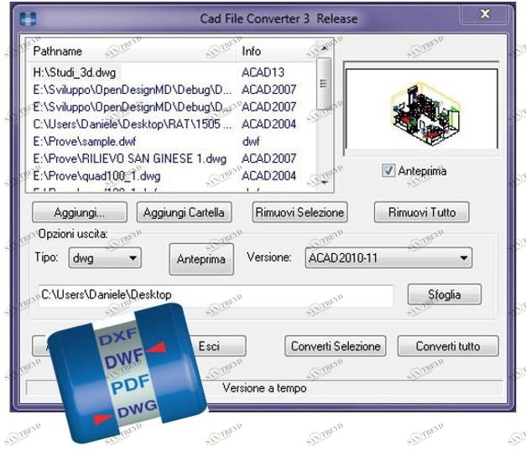This screenshot has width=526, height=451.
Task: Click the ACAD13 info cell
Action: (x=263, y=72)
